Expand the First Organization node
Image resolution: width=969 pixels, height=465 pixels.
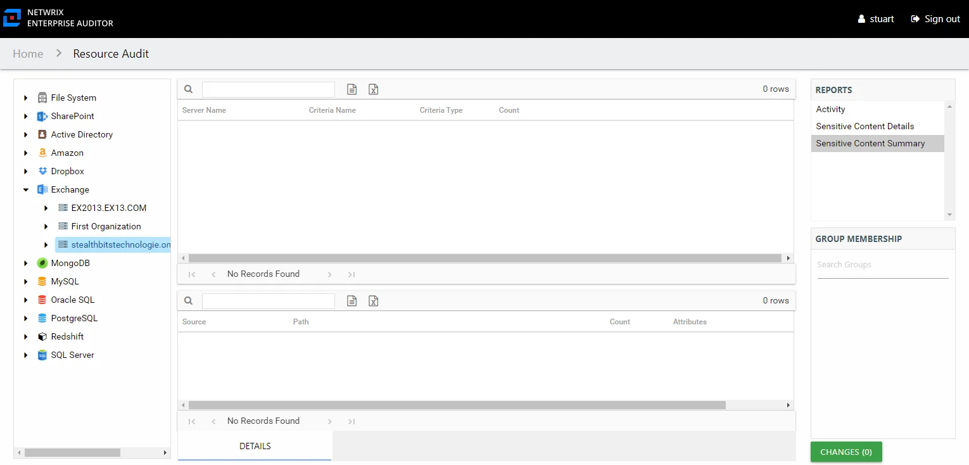(46, 226)
